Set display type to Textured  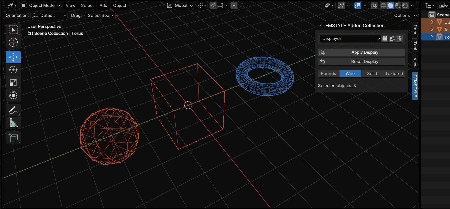tap(394, 74)
